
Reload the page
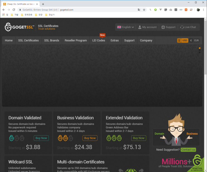[x=14, y=10]
